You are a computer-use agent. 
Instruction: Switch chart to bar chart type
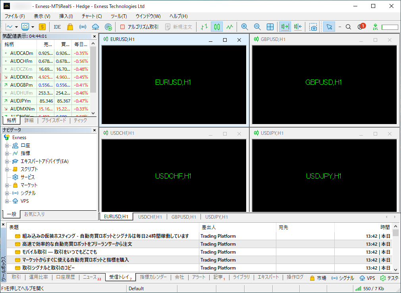tap(204, 27)
